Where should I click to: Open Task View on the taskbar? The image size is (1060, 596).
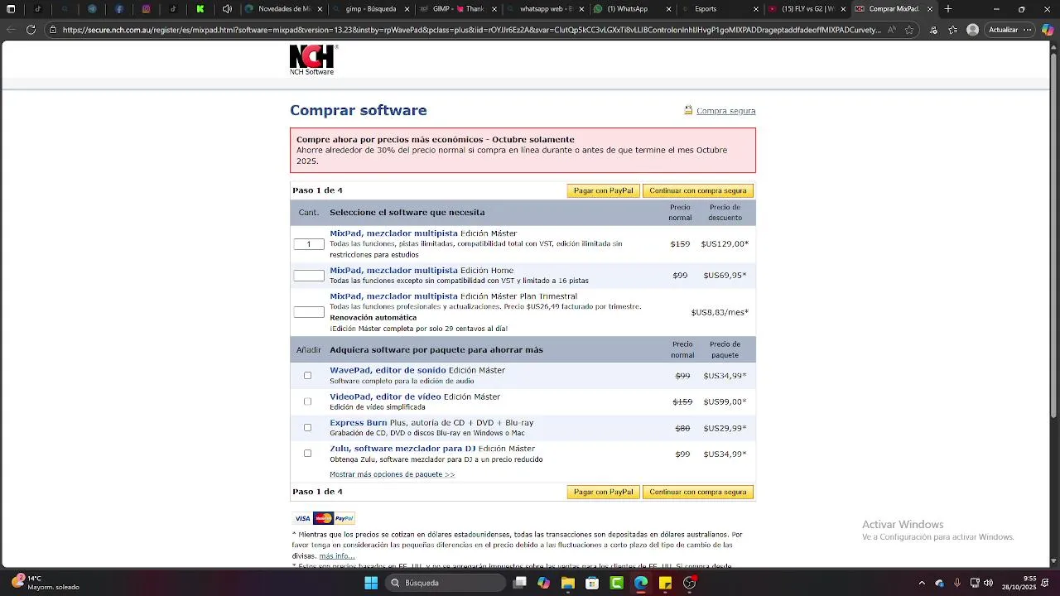[x=519, y=583]
